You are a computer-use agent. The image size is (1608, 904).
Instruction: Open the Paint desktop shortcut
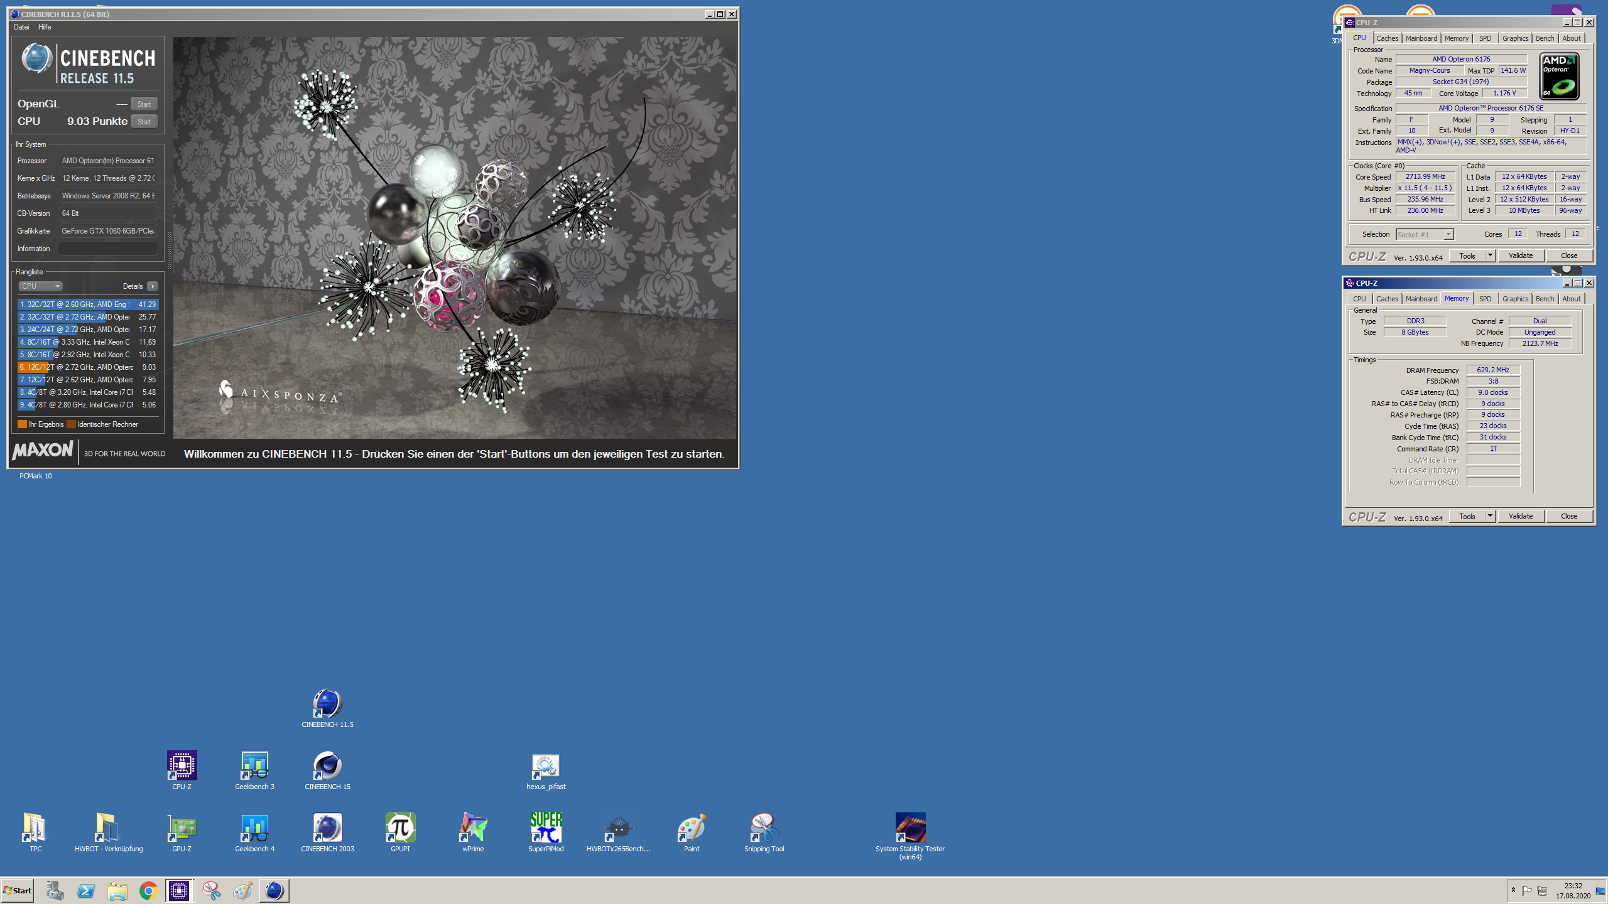[692, 832]
